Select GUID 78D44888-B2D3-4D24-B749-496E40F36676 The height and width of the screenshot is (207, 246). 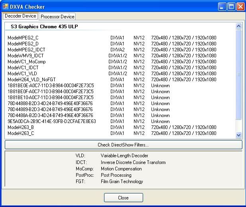[x=50, y=103]
